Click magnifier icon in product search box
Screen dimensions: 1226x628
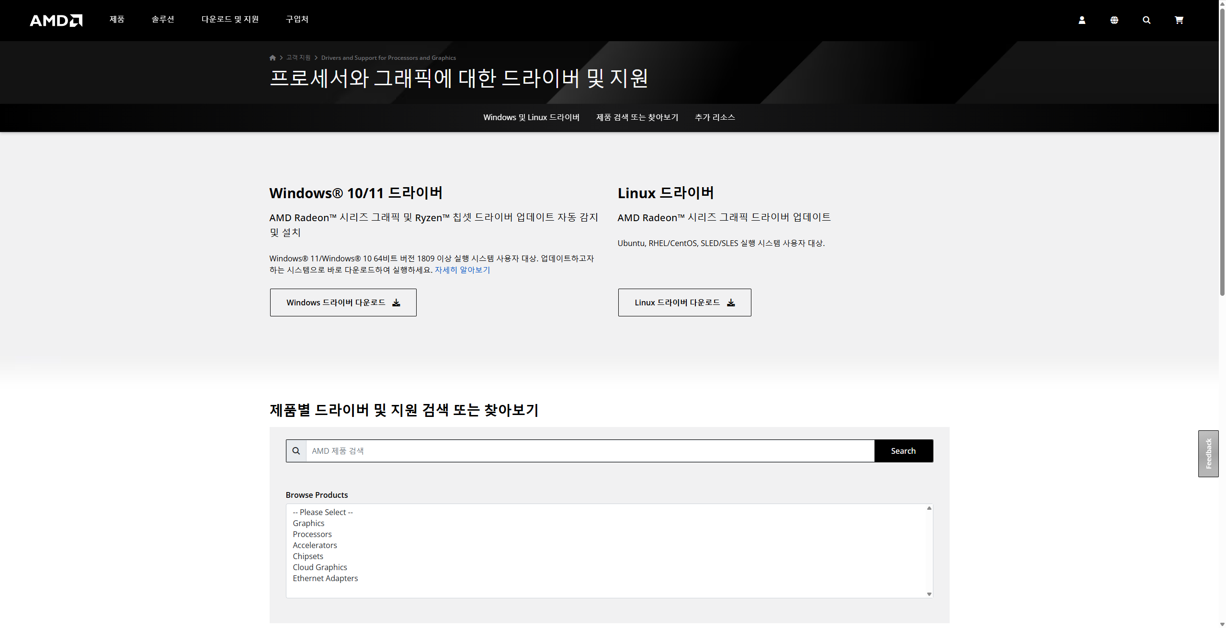(x=296, y=451)
